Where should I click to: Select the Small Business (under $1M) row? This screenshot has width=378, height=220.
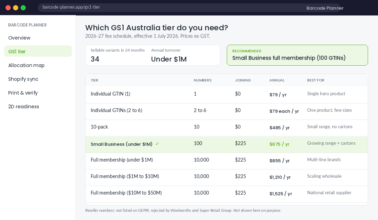pos(226,144)
